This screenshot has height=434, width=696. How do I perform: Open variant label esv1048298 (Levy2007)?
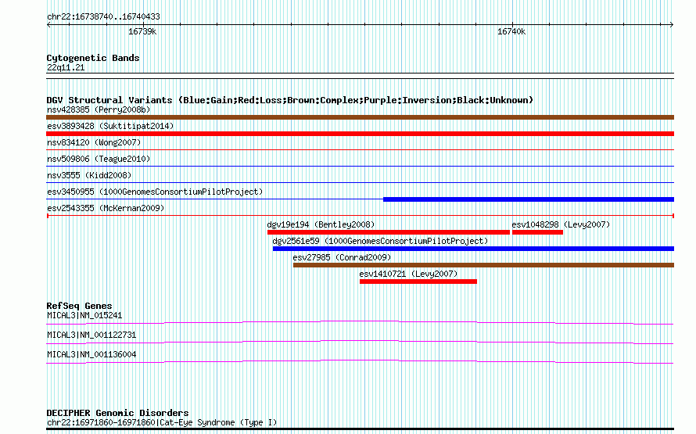coord(561,224)
